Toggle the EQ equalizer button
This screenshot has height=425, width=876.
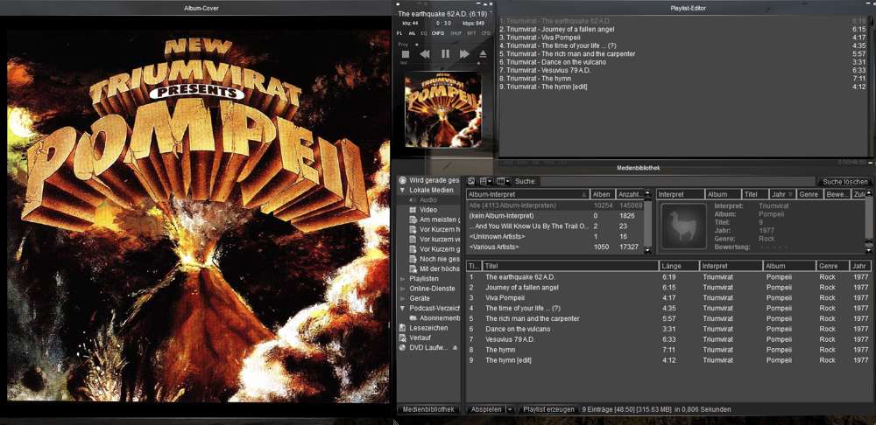pyautogui.click(x=424, y=32)
